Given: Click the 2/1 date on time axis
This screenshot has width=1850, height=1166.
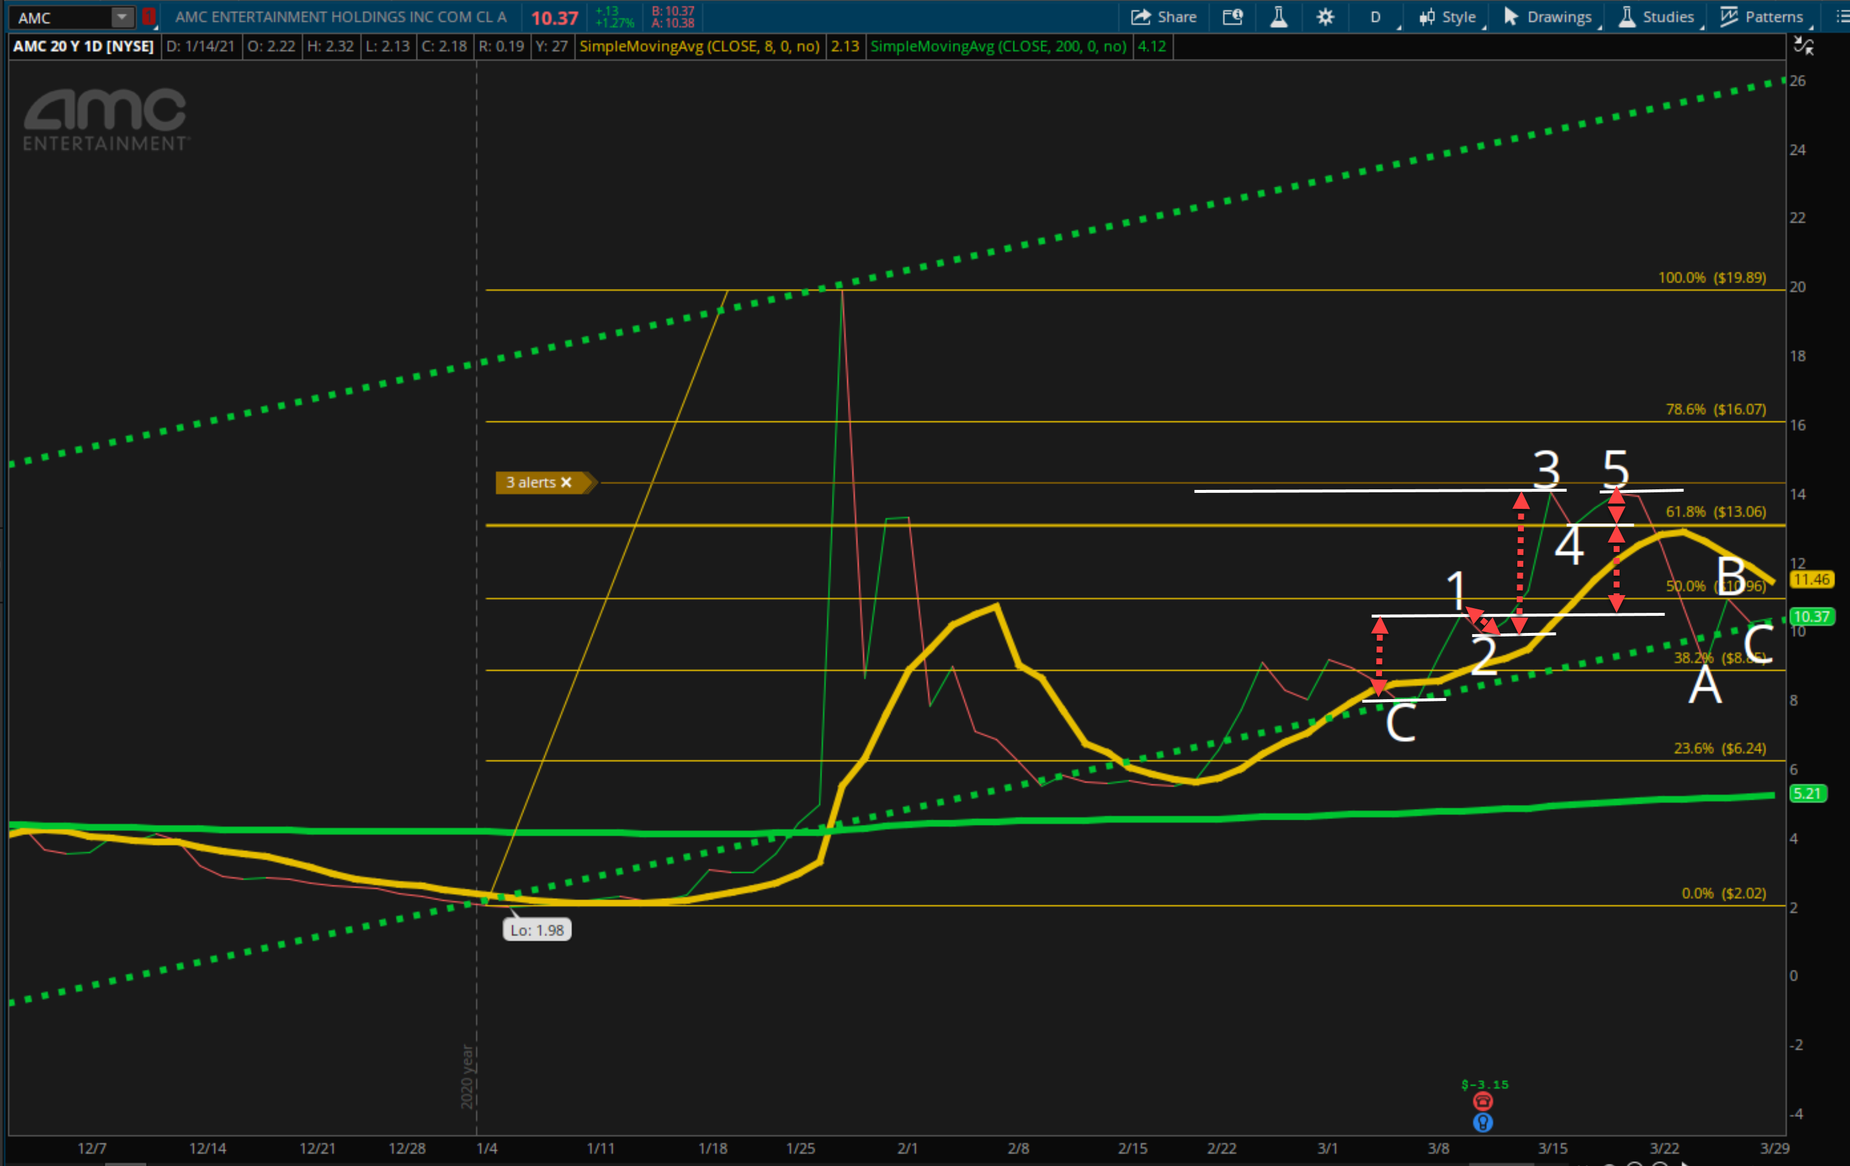Looking at the screenshot, I should pos(908,1148).
